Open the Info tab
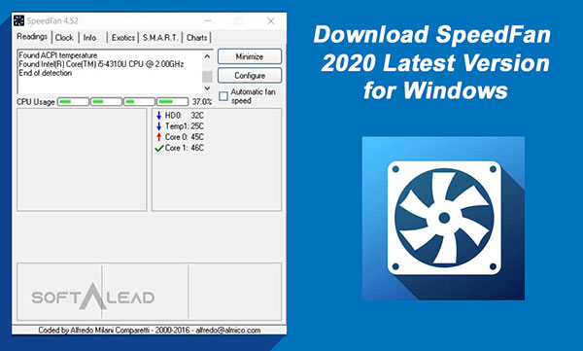The height and width of the screenshot is (351, 583). point(89,38)
